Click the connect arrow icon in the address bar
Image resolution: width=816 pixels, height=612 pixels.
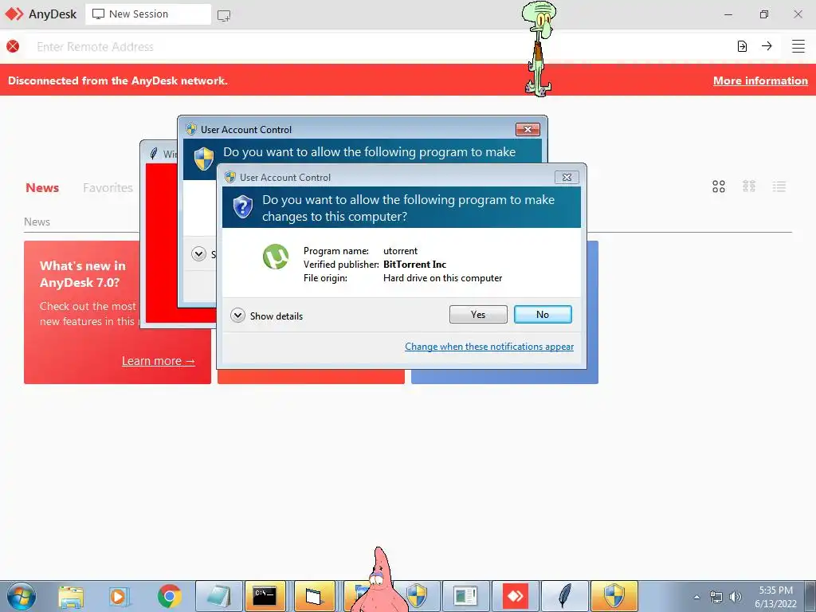[x=767, y=45]
